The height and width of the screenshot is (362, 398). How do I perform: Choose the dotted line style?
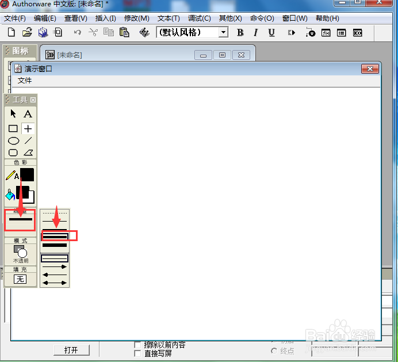(x=55, y=213)
